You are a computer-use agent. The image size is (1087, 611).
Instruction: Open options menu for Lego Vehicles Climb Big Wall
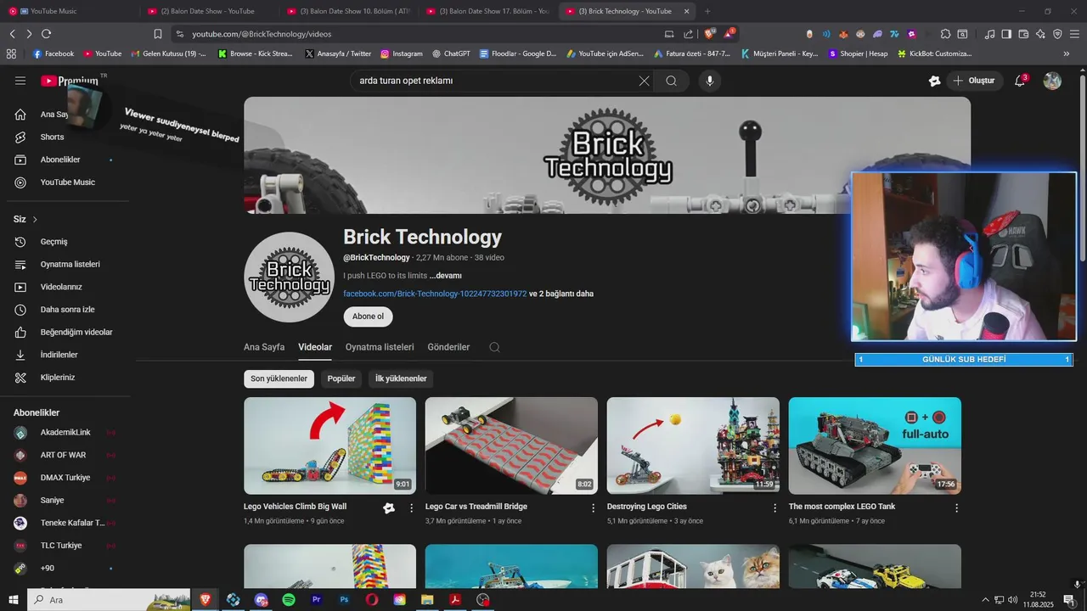tap(412, 507)
